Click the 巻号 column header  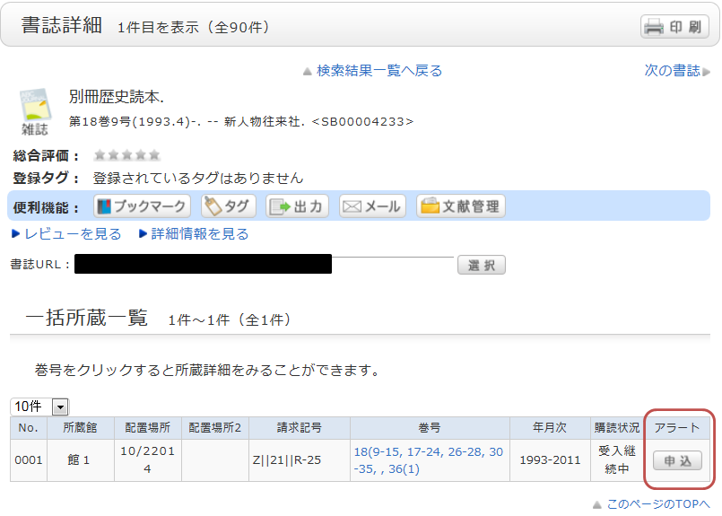[x=430, y=428]
